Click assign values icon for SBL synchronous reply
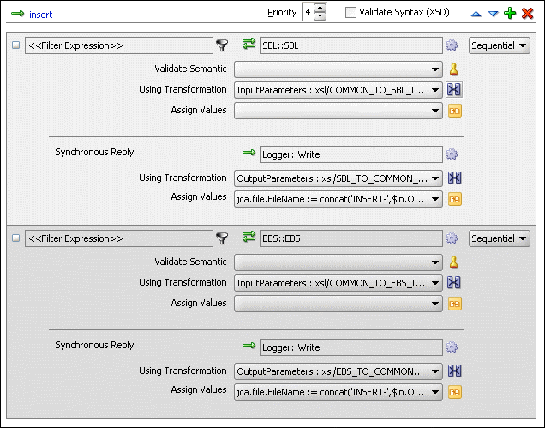 tap(455, 199)
